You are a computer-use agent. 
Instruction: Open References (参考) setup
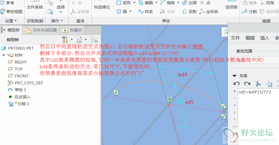(x=7, y=3)
